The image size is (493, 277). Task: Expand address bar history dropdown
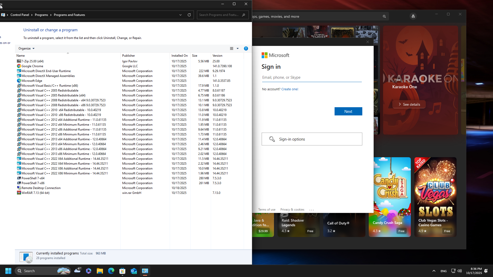[x=181, y=15]
